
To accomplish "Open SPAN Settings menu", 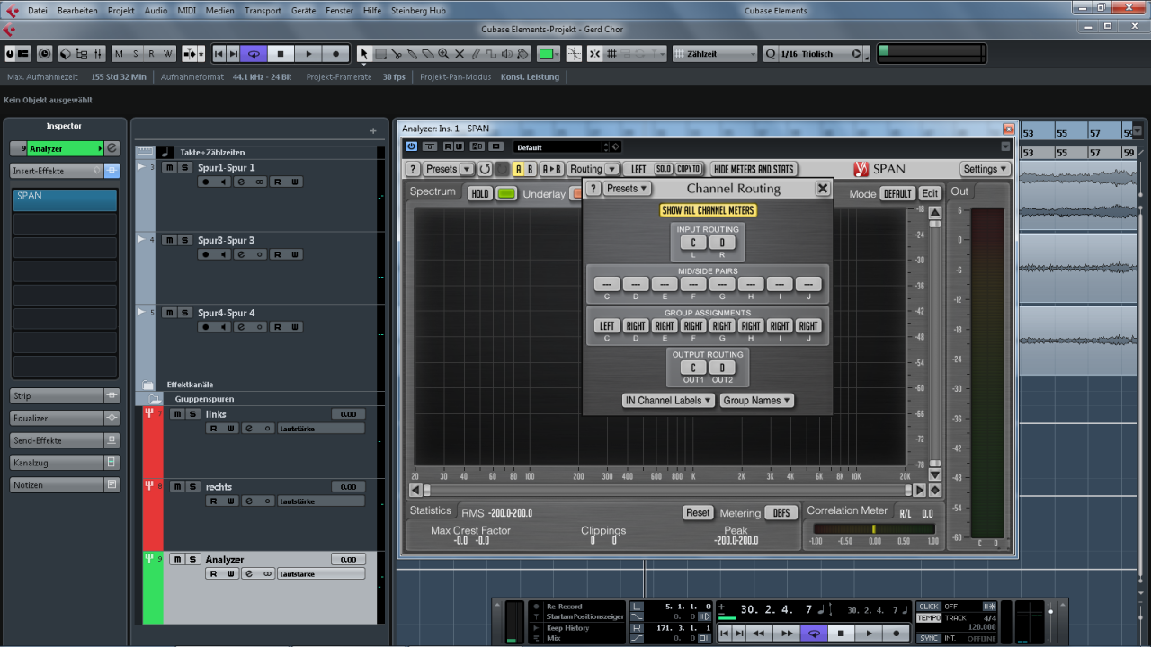I will (x=986, y=169).
